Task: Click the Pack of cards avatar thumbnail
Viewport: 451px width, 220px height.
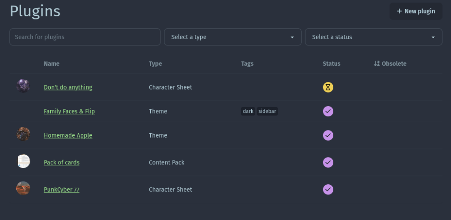Action: [23, 161]
